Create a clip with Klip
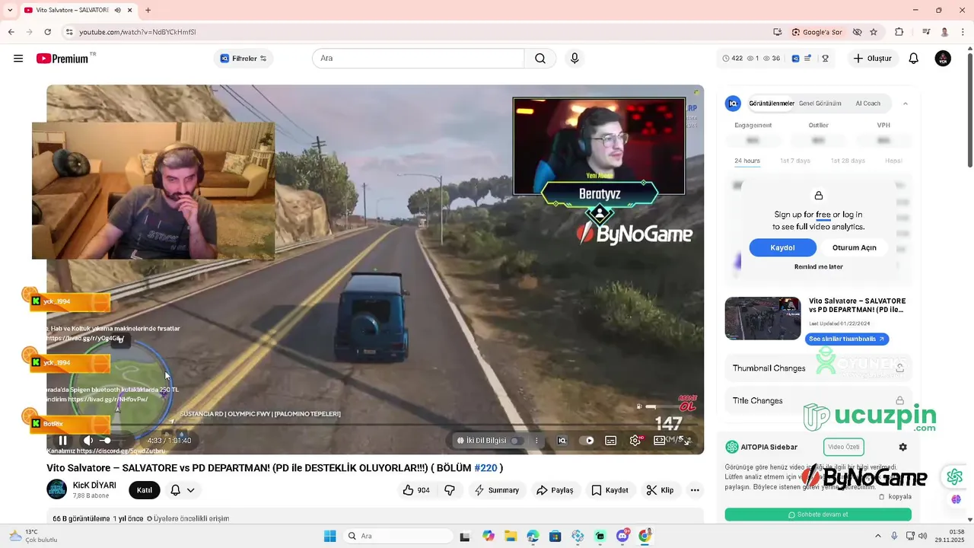 (660, 490)
